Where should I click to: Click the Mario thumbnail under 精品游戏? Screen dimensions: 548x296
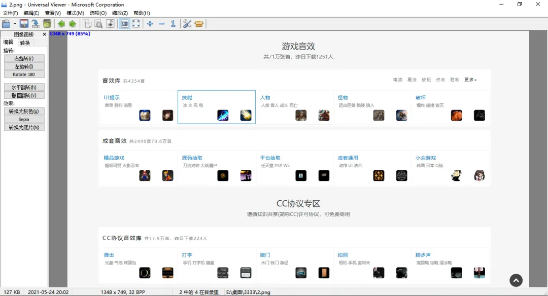click(145, 175)
